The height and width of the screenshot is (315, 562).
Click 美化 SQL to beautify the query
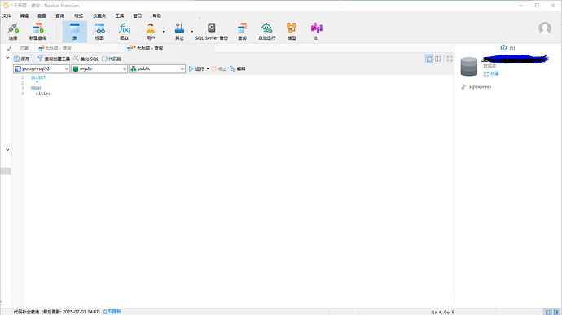(86, 59)
